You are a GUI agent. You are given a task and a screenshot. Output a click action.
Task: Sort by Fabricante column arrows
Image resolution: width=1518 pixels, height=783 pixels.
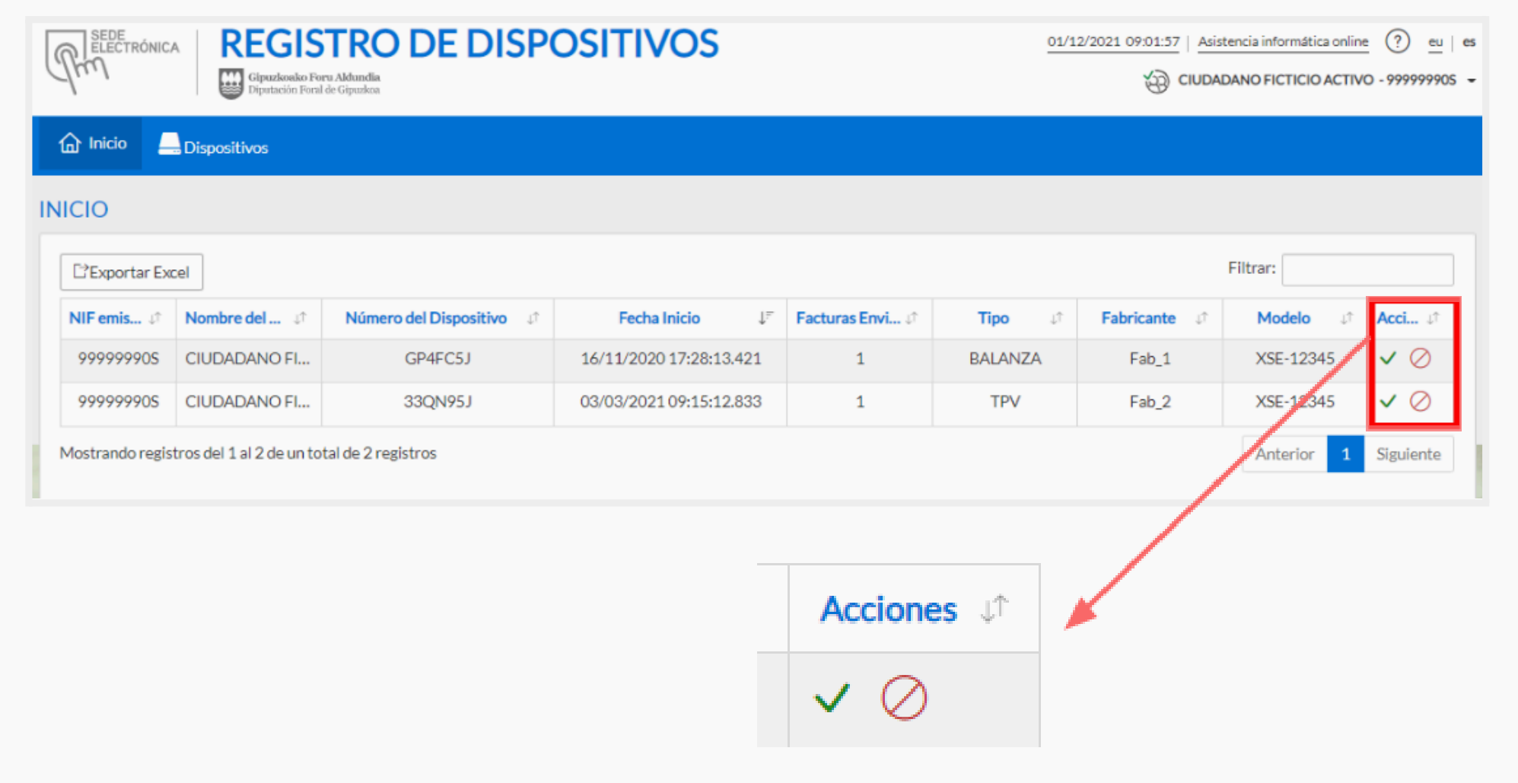pyautogui.click(x=1201, y=318)
